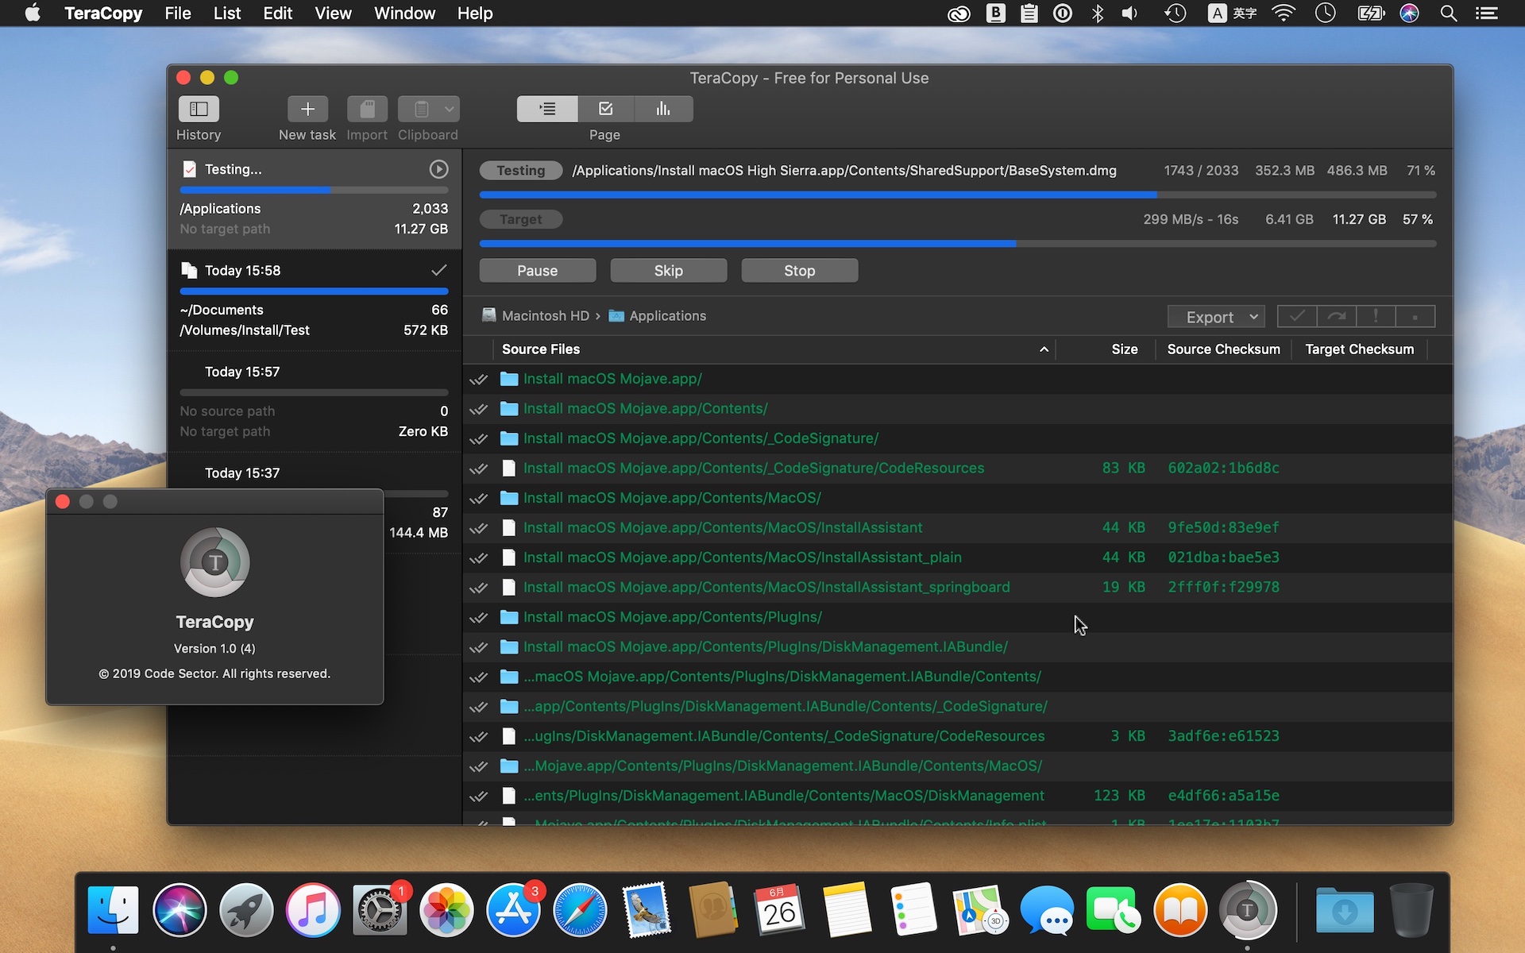Close the TeraCopy About window
Image resolution: width=1525 pixels, height=953 pixels.
tap(63, 502)
